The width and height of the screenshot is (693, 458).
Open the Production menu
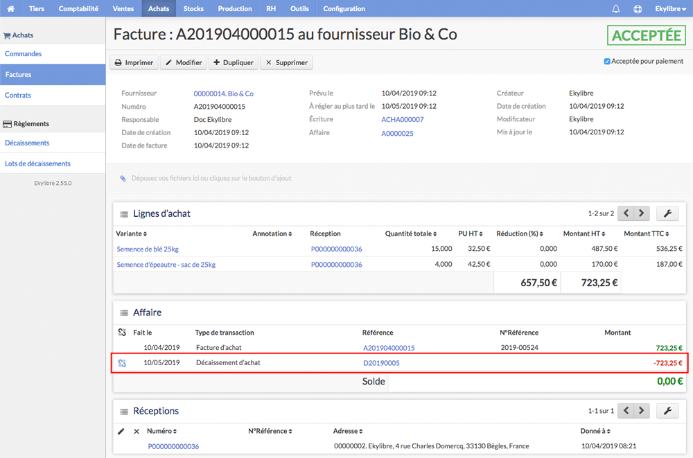(235, 8)
